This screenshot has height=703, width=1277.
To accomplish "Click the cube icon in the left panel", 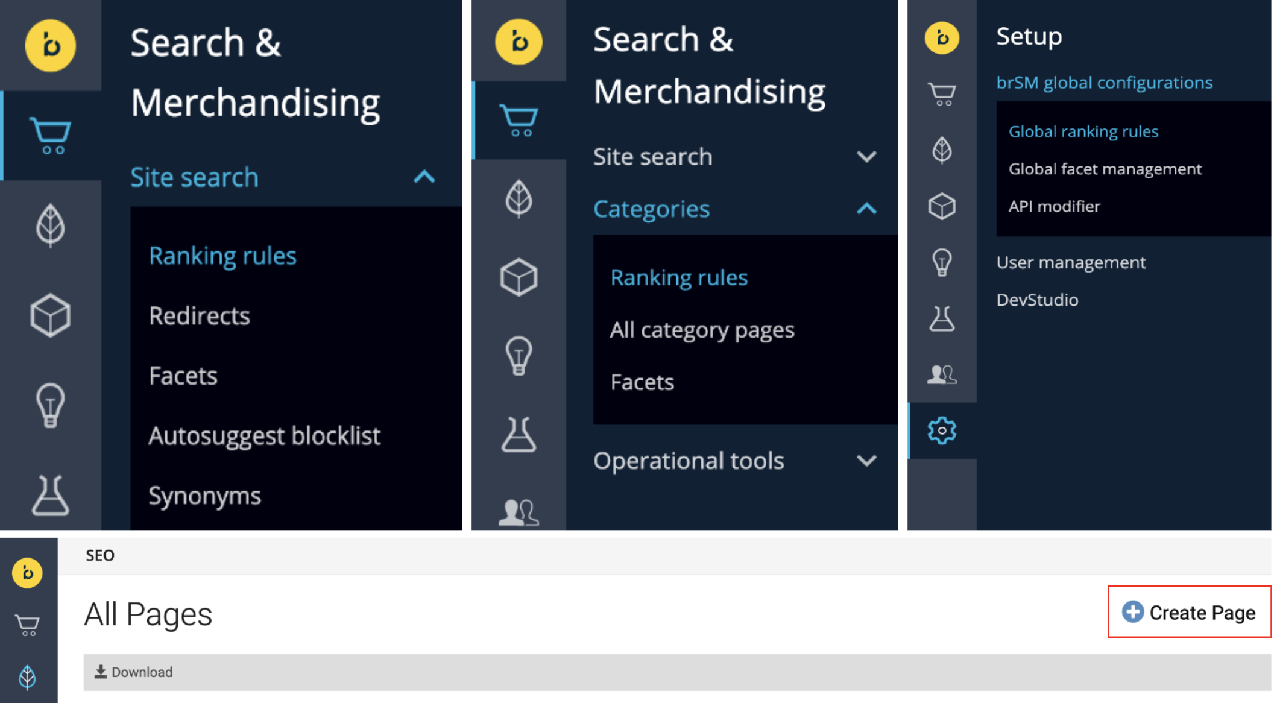I will pyautogui.click(x=50, y=315).
